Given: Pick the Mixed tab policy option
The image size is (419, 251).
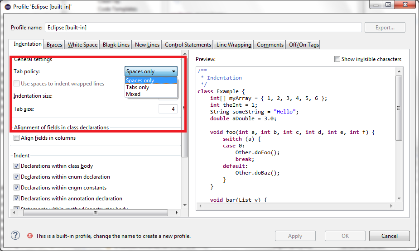Looking at the screenshot, I should [x=151, y=94].
